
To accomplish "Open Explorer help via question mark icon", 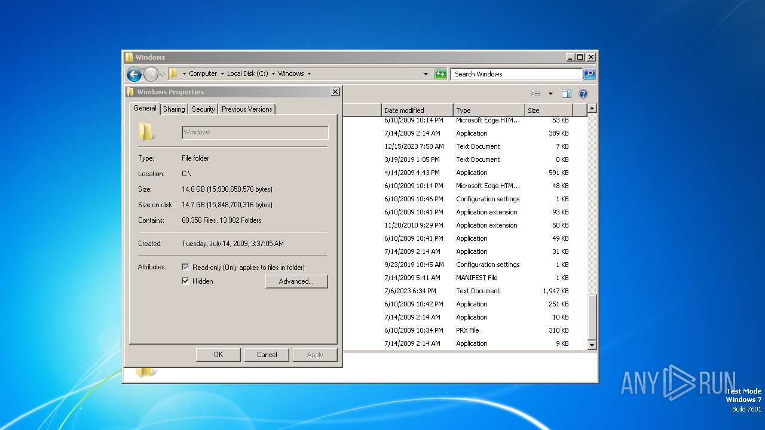I will pyautogui.click(x=583, y=94).
